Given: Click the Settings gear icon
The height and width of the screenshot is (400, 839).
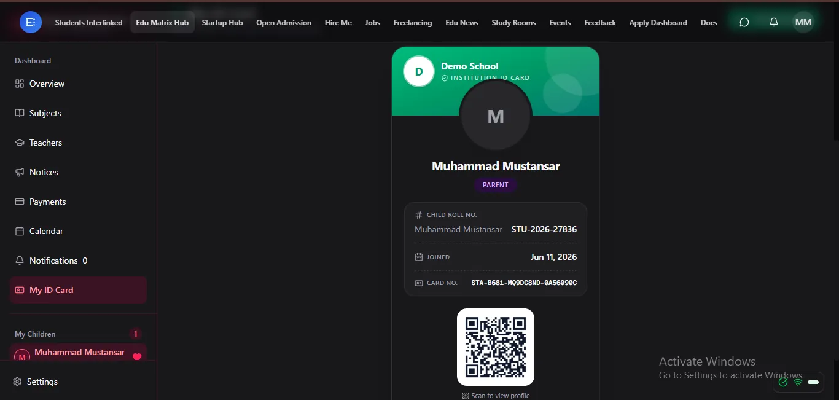Looking at the screenshot, I should coord(17,382).
